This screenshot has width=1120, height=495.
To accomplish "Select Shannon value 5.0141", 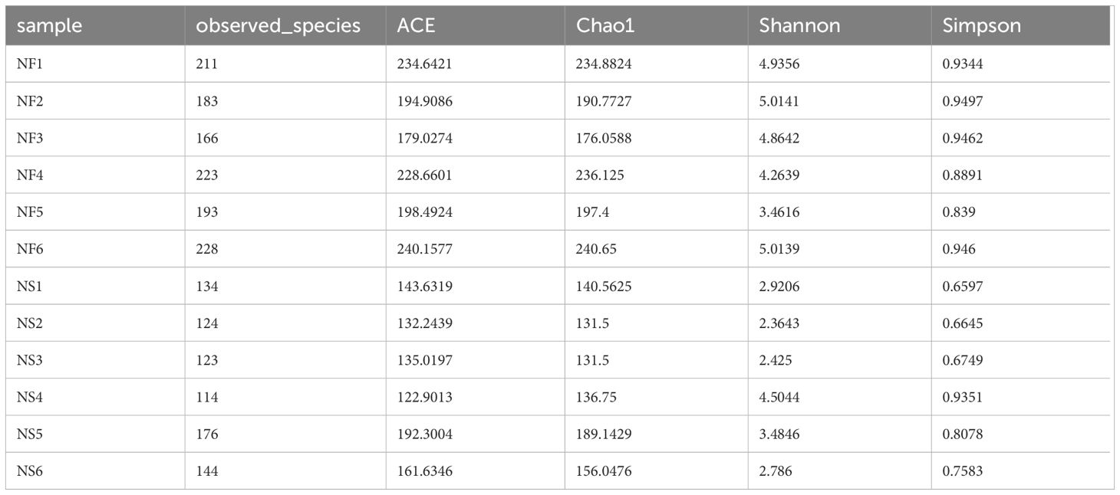I will click(779, 101).
